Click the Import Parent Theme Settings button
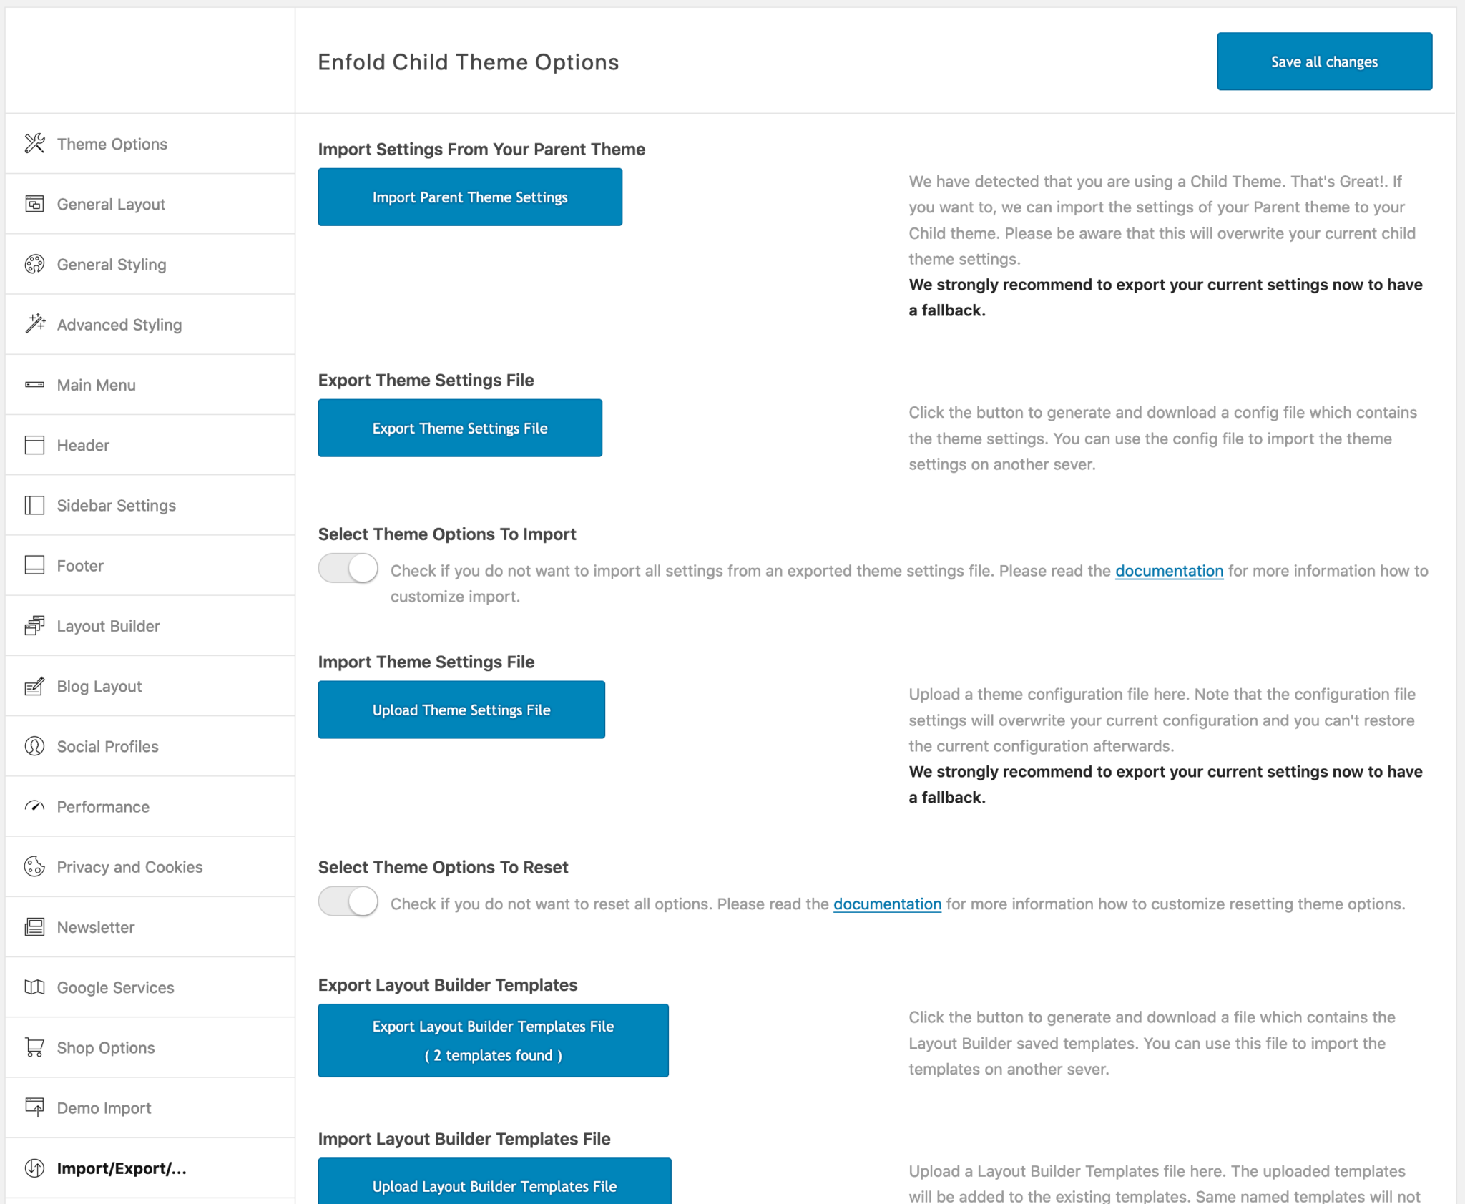Viewport: 1465px width, 1204px height. pyautogui.click(x=469, y=197)
